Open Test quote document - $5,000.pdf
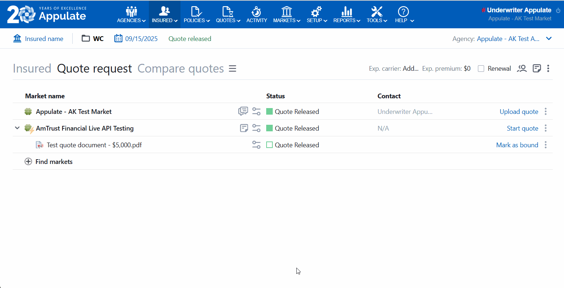Image resolution: width=564 pixels, height=288 pixels. coord(94,145)
